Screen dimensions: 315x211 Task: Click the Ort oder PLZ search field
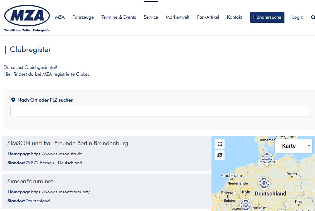coord(159,111)
